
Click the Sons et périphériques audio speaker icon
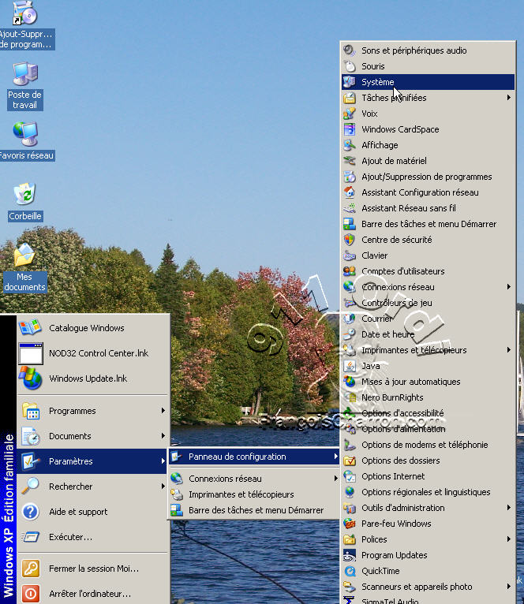pyautogui.click(x=350, y=50)
